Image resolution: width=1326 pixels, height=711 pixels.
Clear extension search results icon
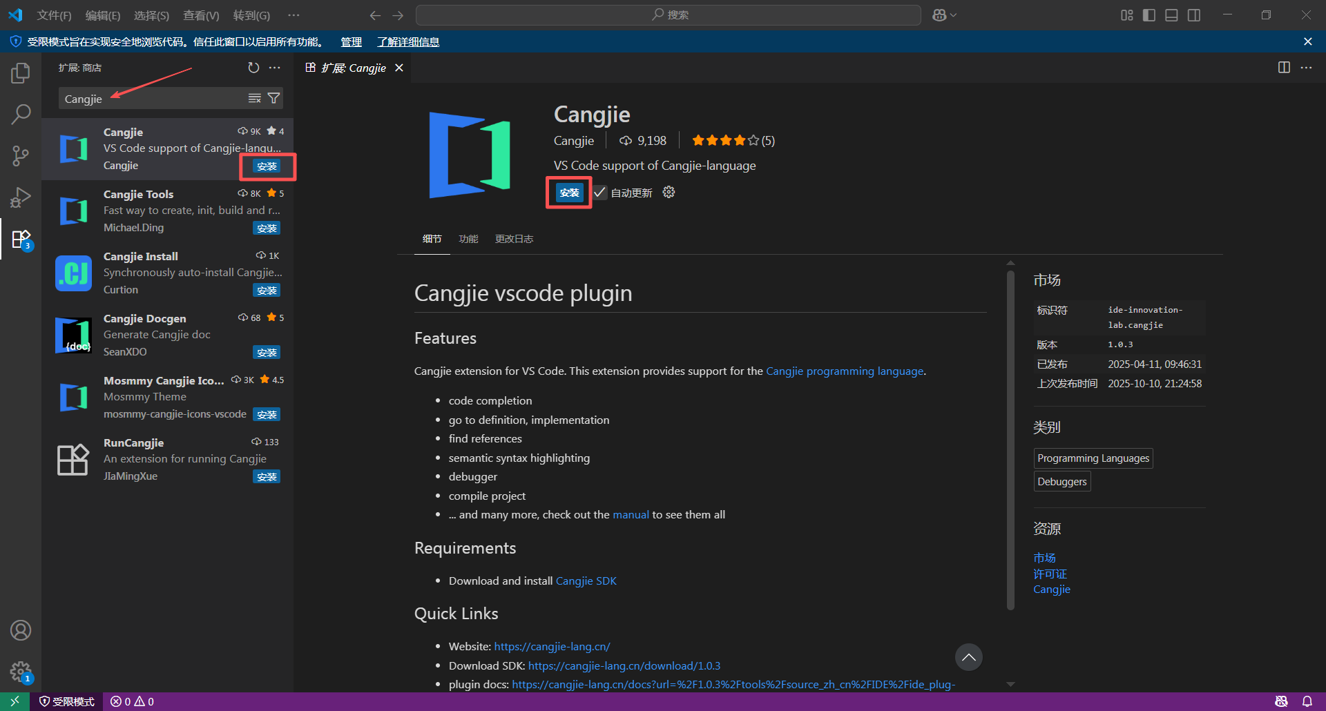tap(255, 99)
